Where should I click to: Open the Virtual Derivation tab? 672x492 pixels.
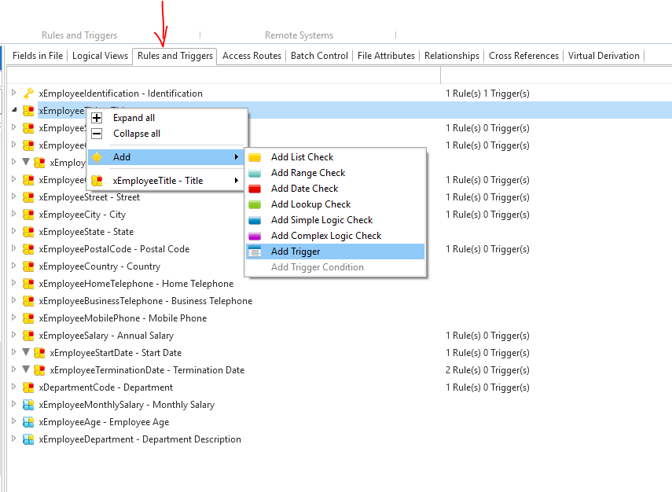[604, 56]
